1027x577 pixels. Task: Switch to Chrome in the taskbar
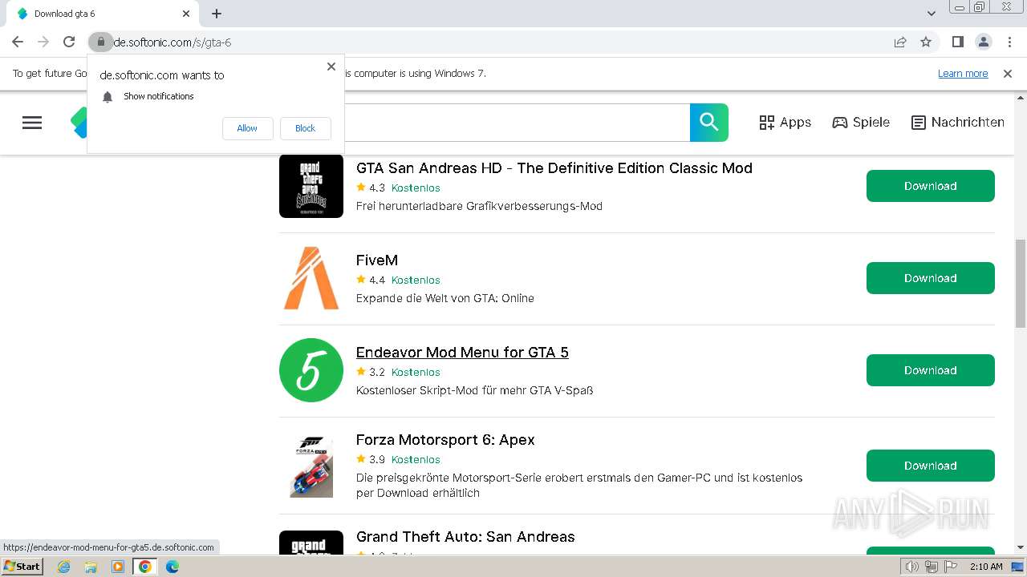tap(145, 567)
